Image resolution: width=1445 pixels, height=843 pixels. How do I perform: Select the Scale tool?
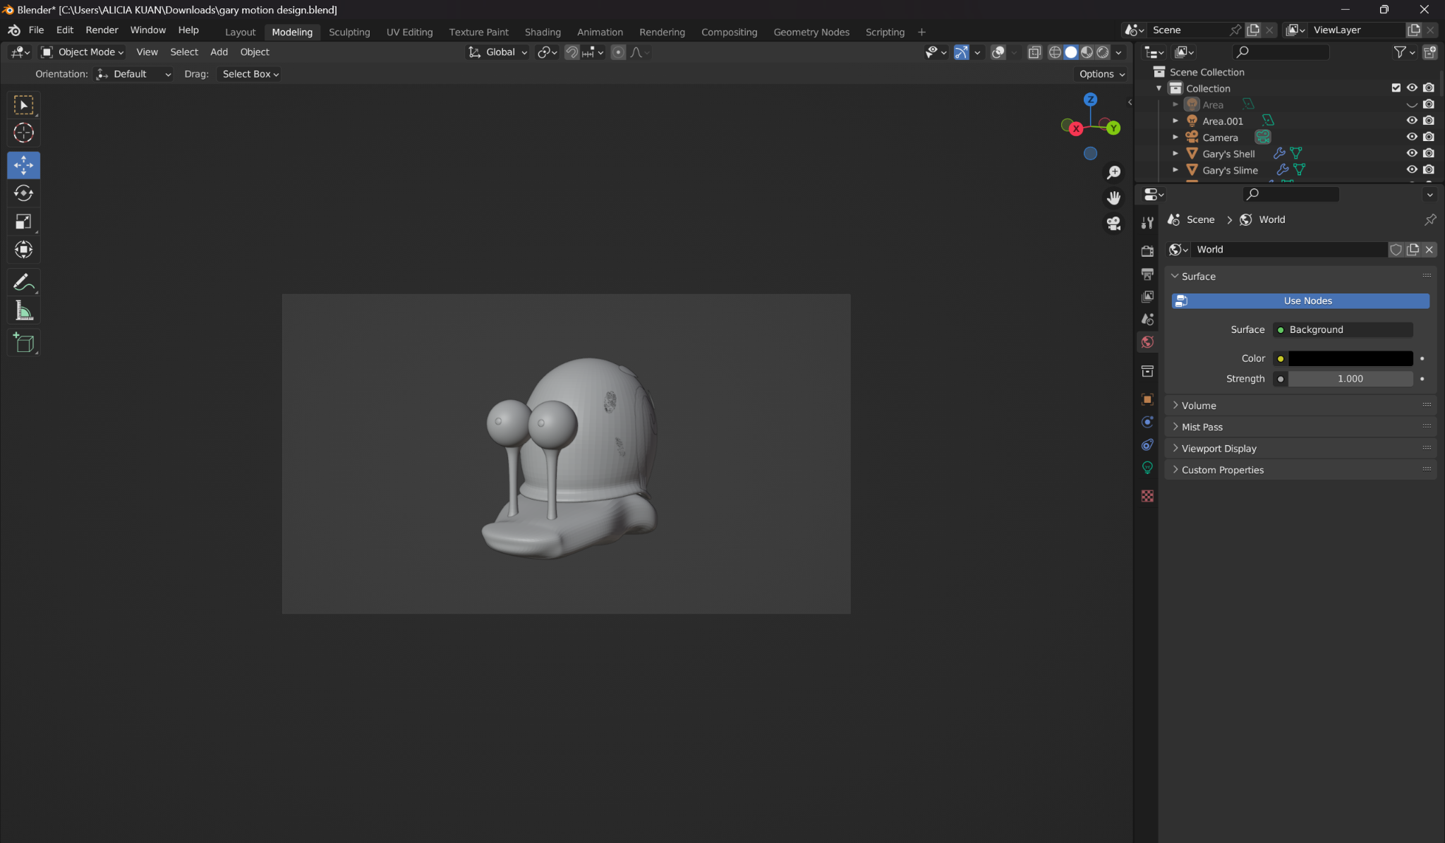click(x=23, y=222)
